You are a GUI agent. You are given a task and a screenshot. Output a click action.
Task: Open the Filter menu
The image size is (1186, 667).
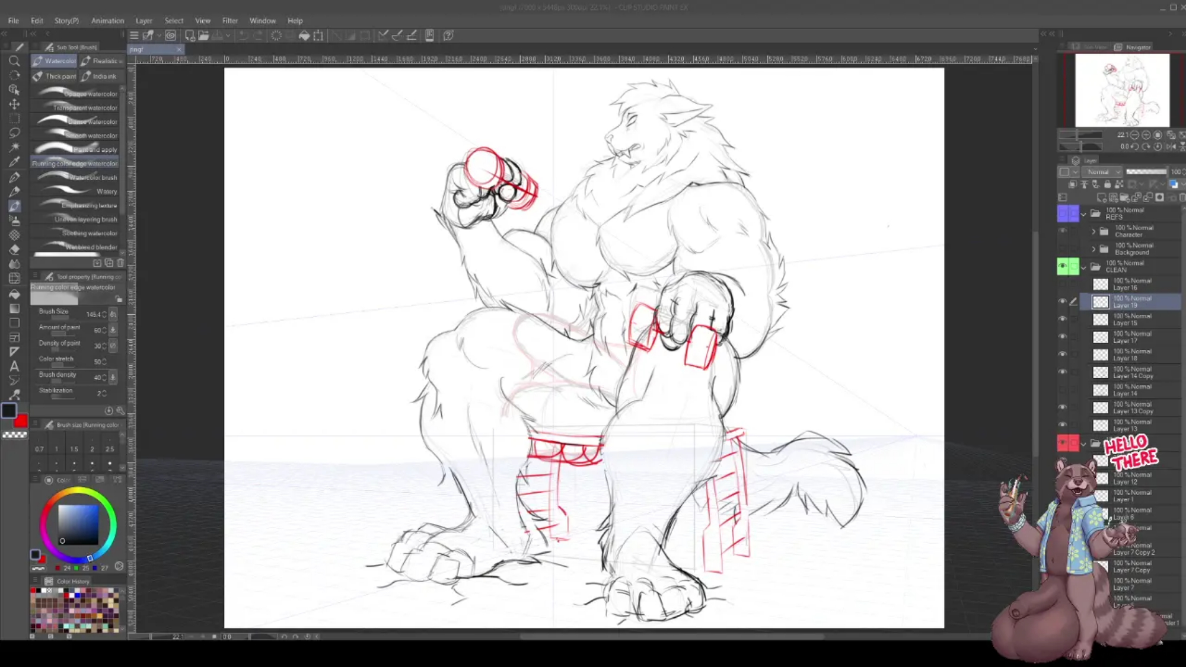[229, 21]
